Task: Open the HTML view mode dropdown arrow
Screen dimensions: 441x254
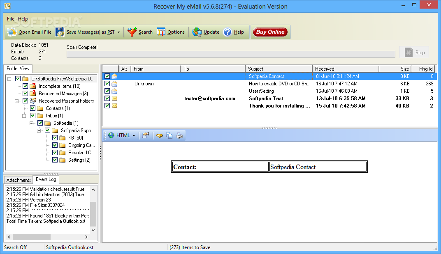Action: point(134,135)
